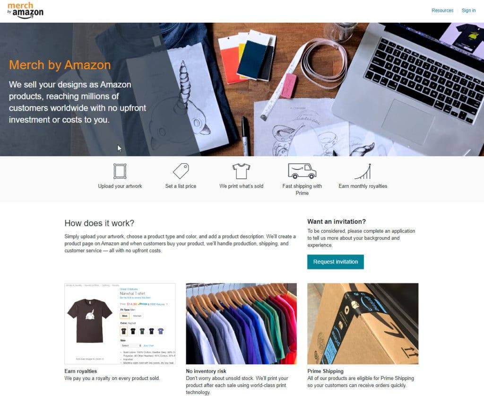The image size is (484, 396).
Task: Click the Merch by Amazon logo
Action: pos(25,10)
